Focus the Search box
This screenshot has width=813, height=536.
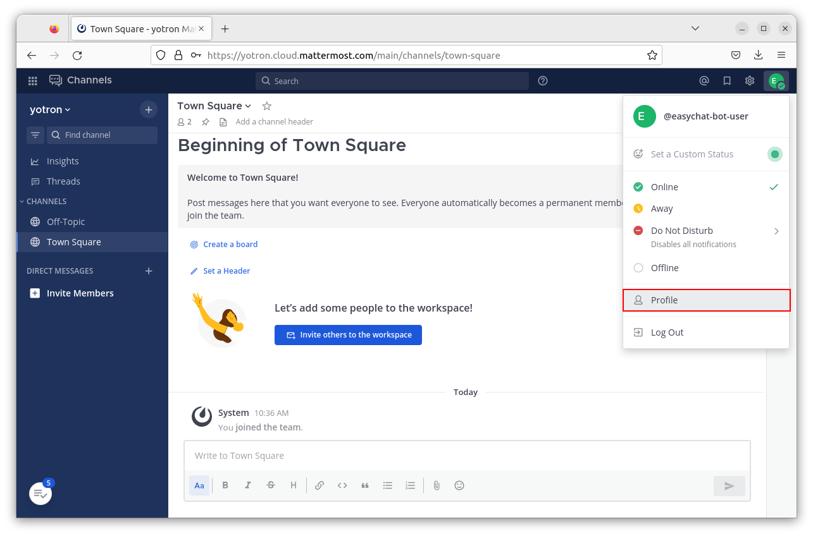pyautogui.click(x=392, y=81)
